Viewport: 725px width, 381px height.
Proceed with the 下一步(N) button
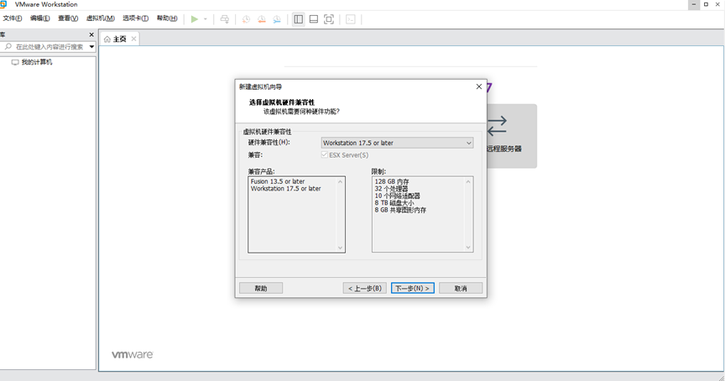coord(413,288)
